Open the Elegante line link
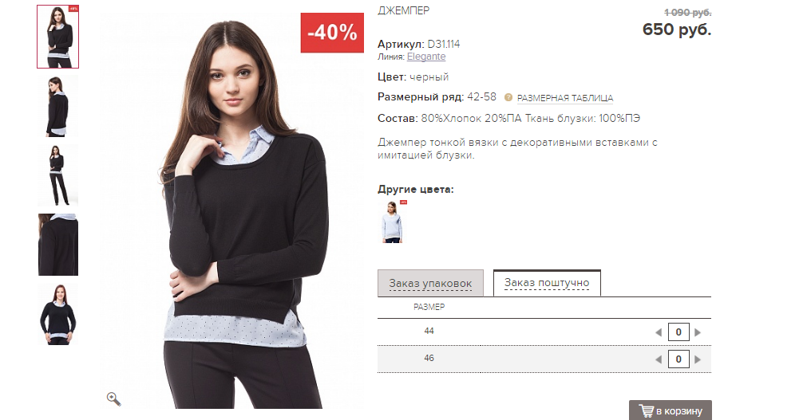Screen dimensions: 811x420 pos(426,57)
